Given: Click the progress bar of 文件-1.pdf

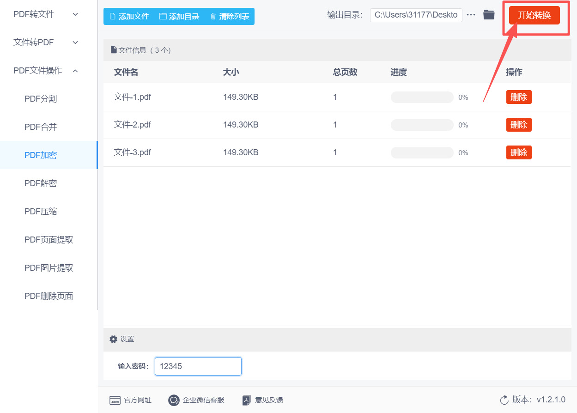Looking at the screenshot, I should click(x=422, y=97).
